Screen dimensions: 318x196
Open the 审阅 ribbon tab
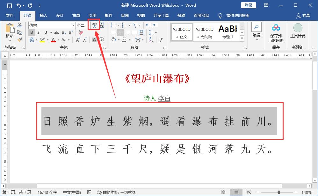(x=125, y=15)
